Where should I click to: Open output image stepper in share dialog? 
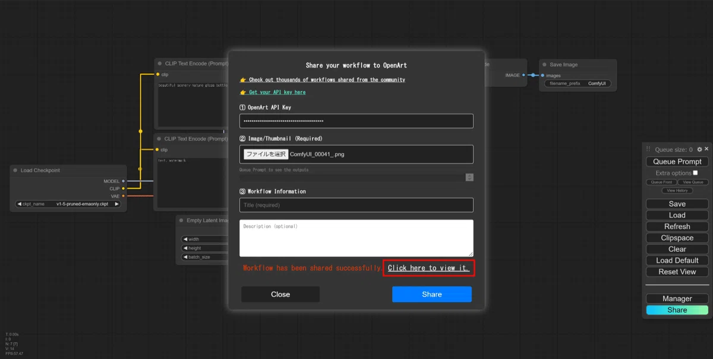click(x=469, y=177)
